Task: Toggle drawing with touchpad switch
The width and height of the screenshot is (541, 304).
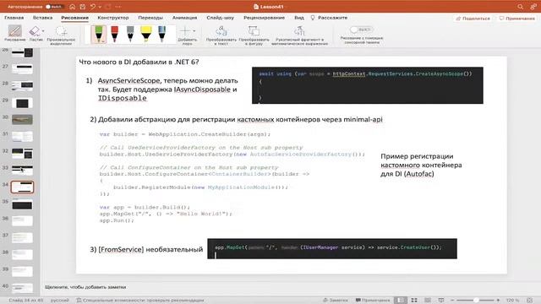Action: (361, 30)
